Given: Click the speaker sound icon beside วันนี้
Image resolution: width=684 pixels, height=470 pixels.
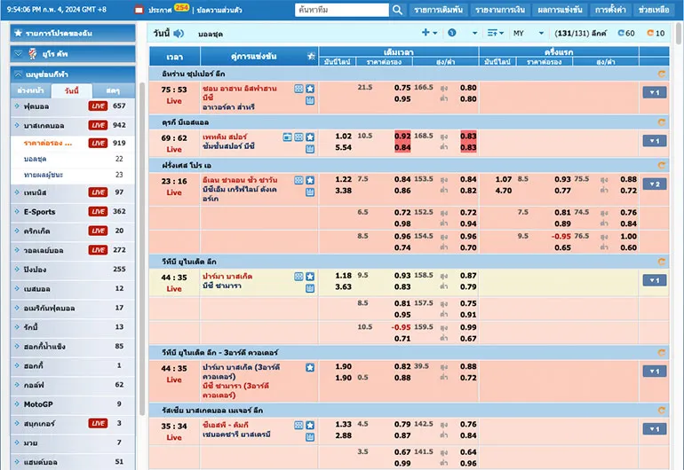Looking at the screenshot, I should coord(179,34).
